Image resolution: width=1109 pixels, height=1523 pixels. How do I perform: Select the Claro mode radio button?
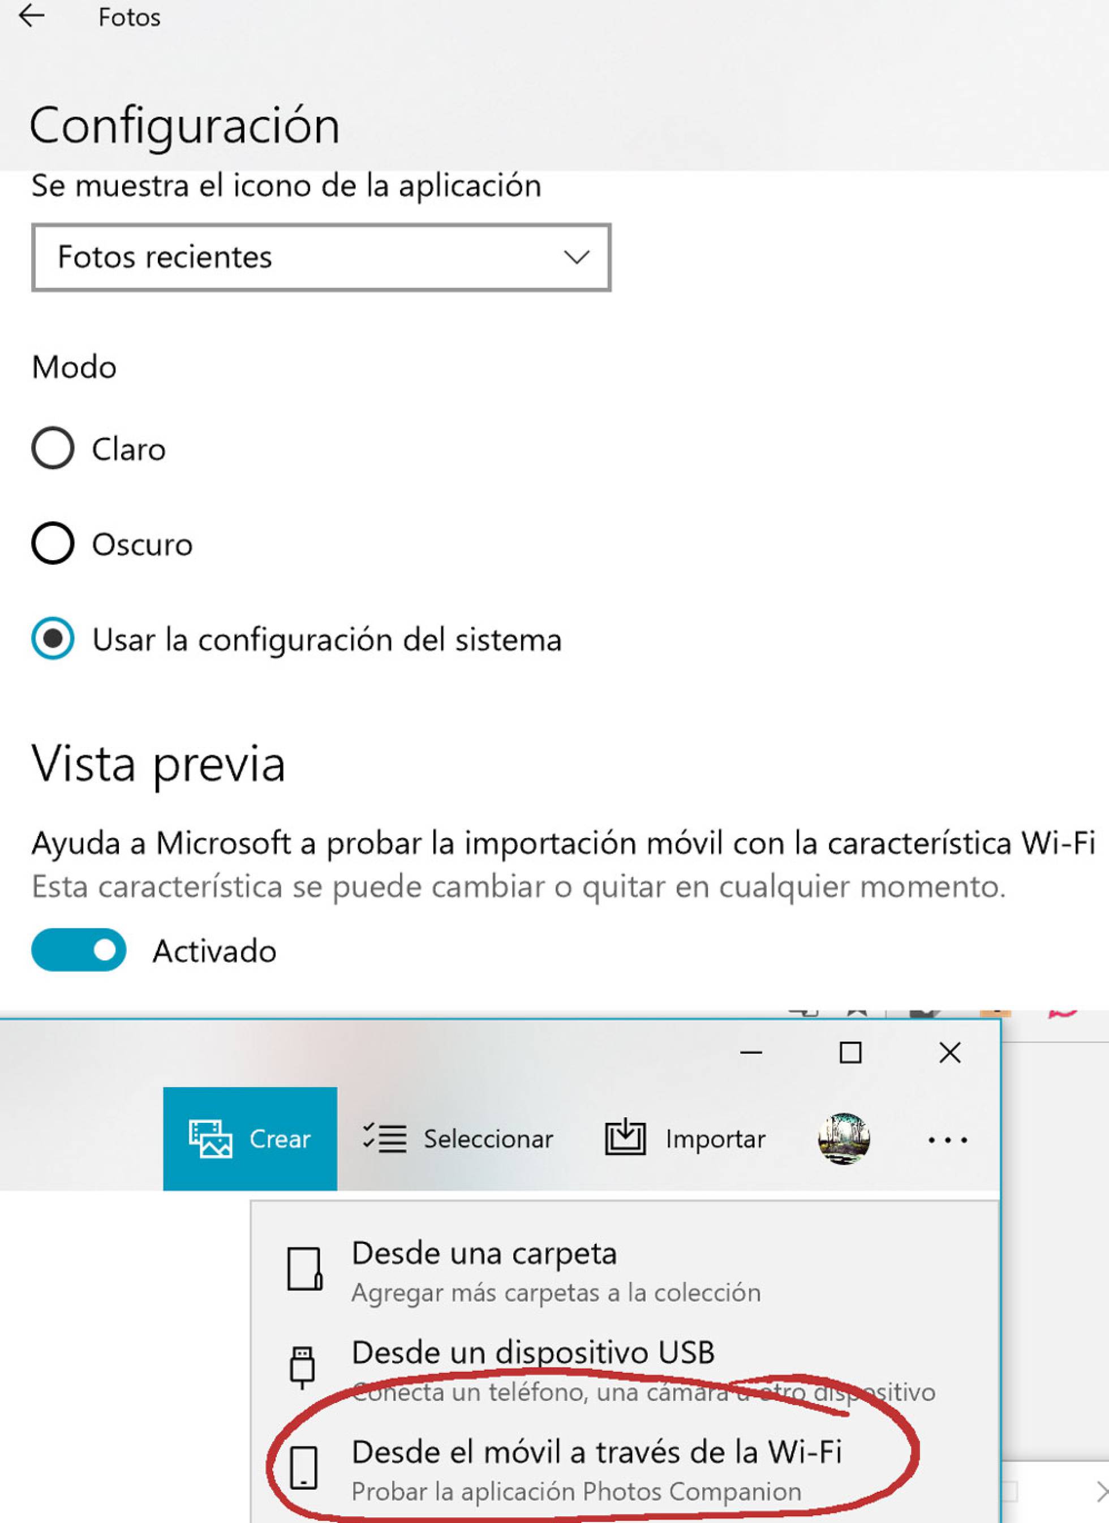coord(53,448)
